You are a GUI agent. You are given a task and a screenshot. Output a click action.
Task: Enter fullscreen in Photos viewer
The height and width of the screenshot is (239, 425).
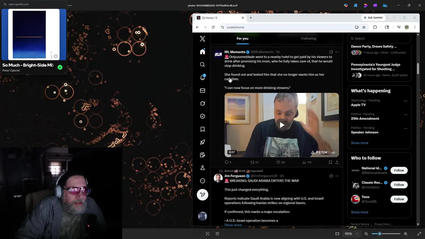(419, 234)
